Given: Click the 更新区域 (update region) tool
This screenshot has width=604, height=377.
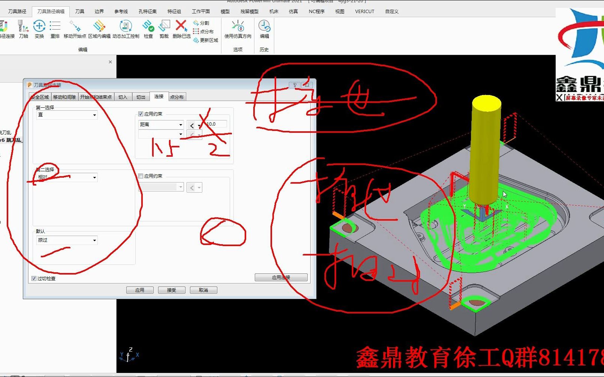Looking at the screenshot, I should (205, 40).
